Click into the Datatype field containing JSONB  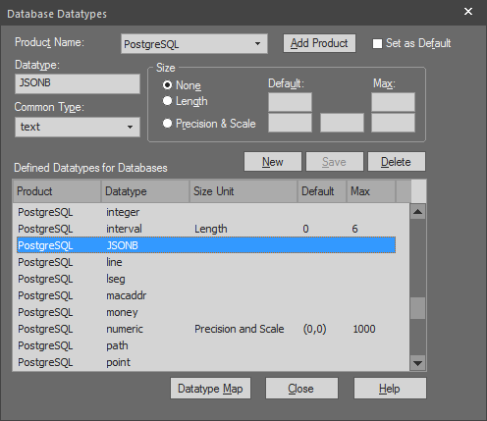78,83
